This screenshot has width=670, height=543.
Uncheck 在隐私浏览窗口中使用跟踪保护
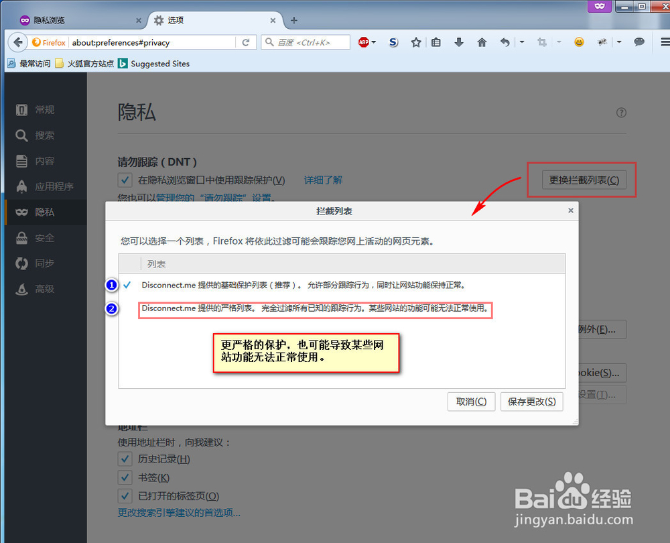point(125,180)
